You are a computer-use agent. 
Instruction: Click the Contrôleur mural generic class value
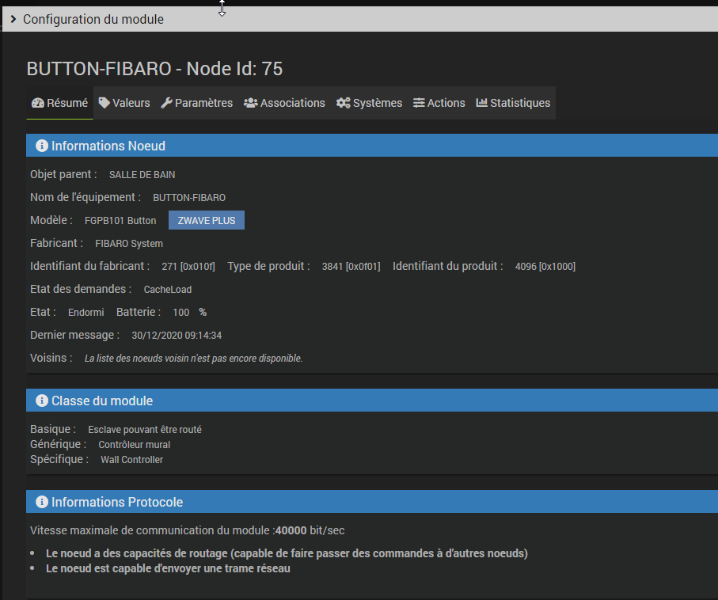pyautogui.click(x=134, y=445)
